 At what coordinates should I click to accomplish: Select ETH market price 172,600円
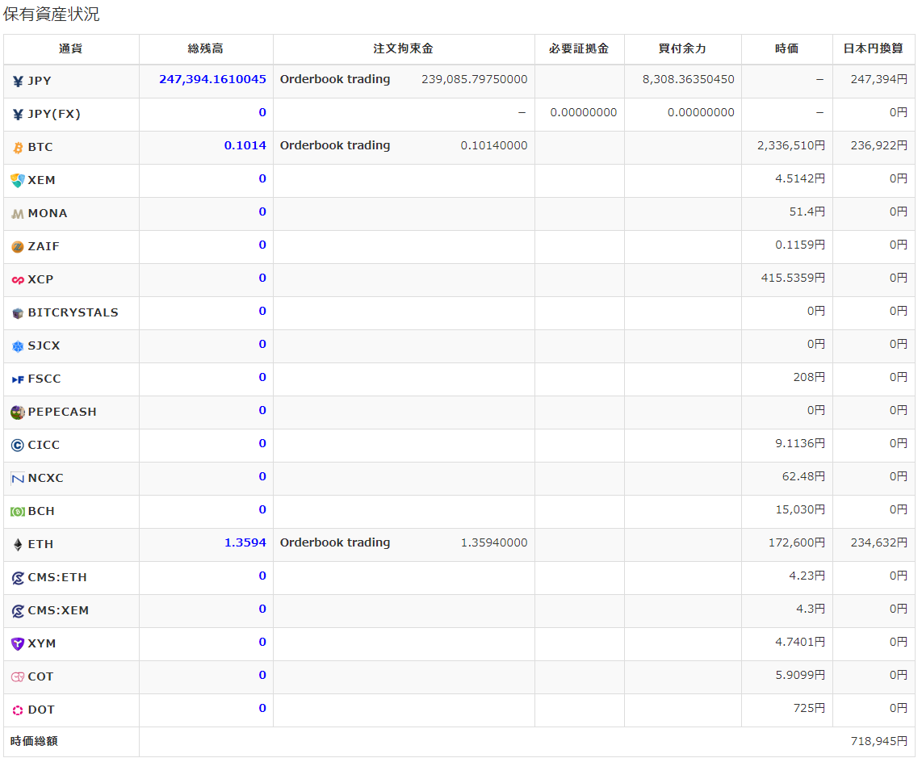[797, 542]
